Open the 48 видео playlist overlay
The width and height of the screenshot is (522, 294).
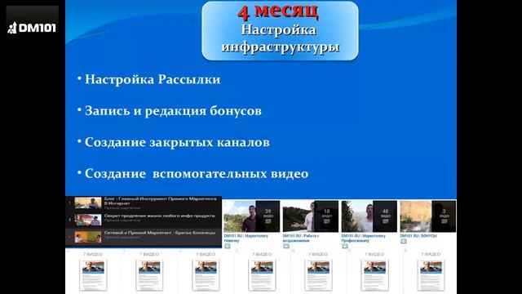(x=385, y=216)
